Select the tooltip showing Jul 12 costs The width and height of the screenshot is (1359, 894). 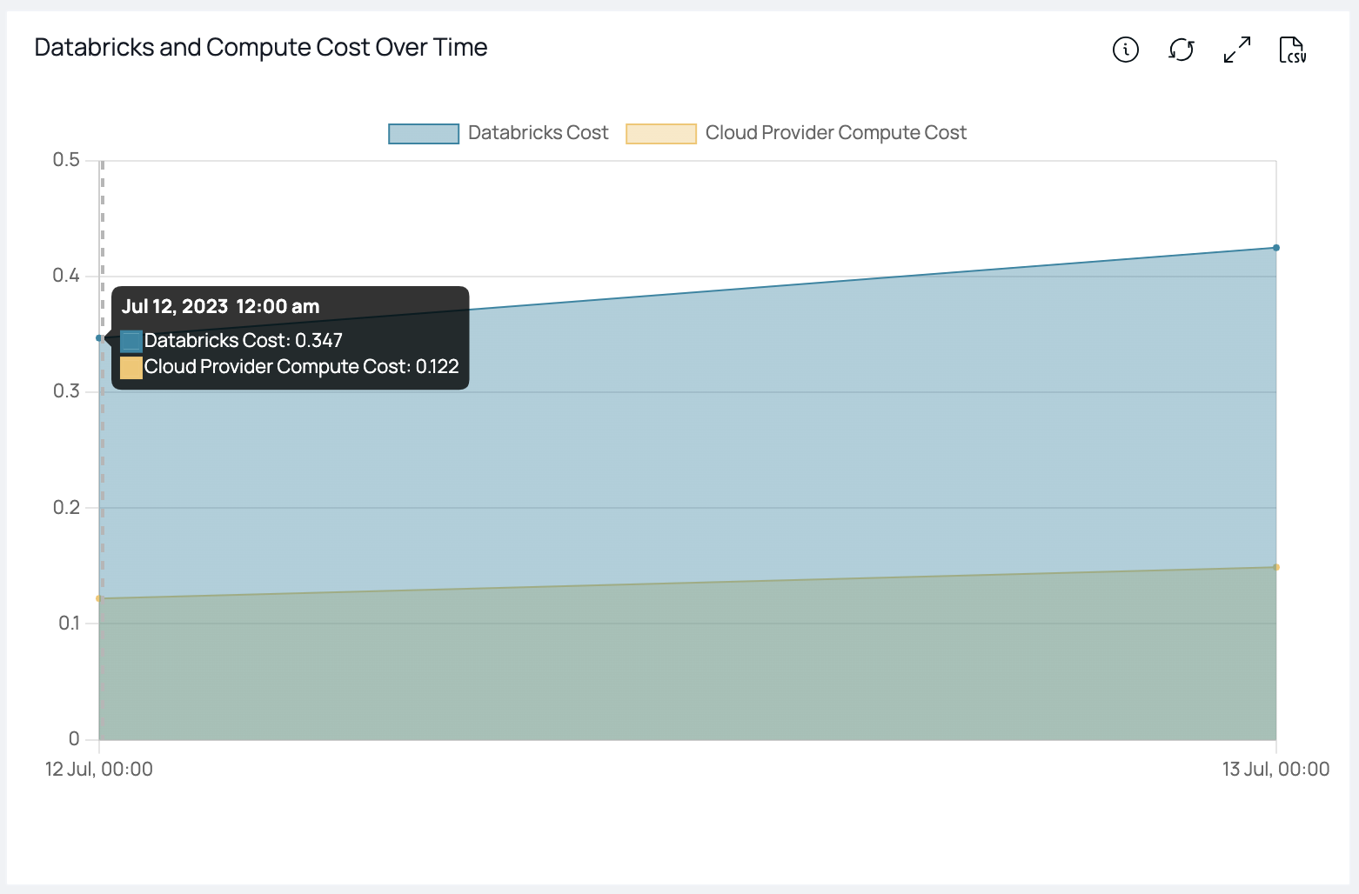click(290, 337)
